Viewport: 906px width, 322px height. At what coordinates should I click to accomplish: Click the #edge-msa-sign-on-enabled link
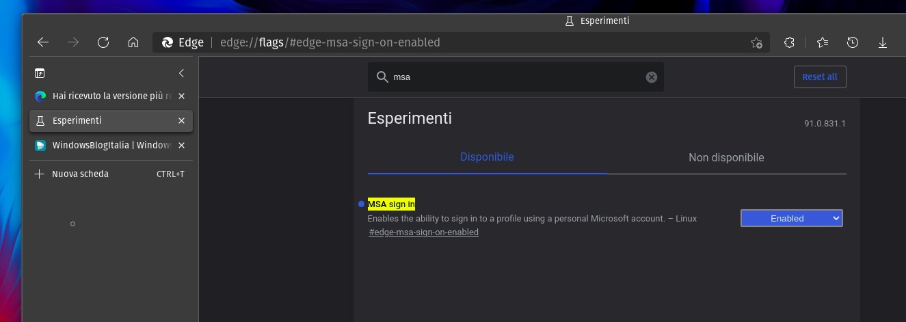coord(424,232)
